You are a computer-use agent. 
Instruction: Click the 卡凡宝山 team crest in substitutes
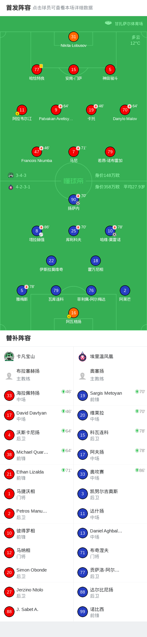point(9,356)
